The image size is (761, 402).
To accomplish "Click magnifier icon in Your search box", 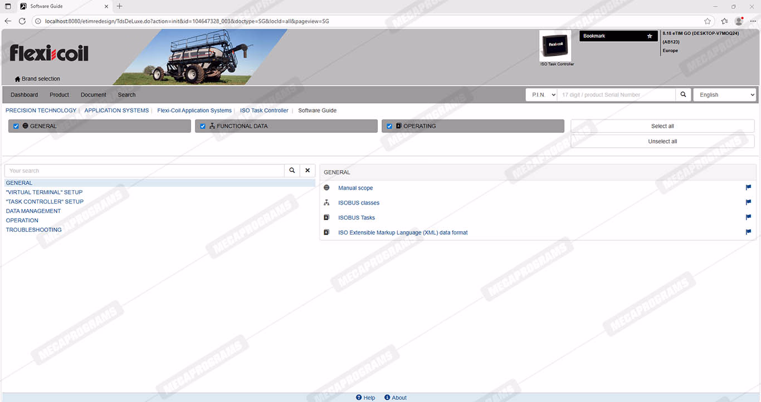I will point(292,171).
